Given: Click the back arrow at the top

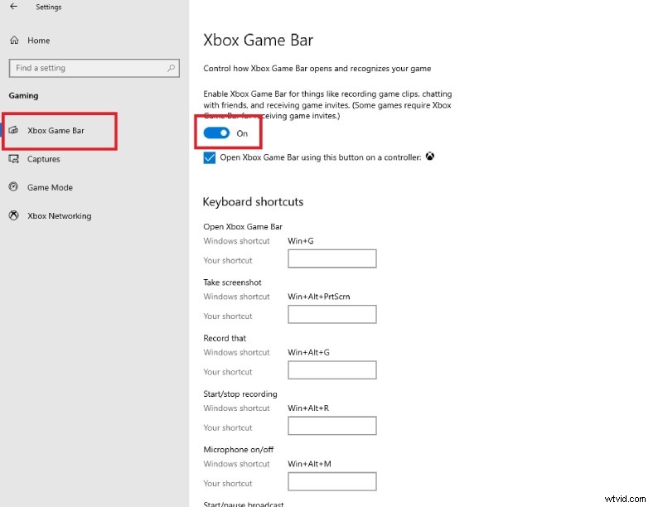Looking at the screenshot, I should click(x=12, y=7).
